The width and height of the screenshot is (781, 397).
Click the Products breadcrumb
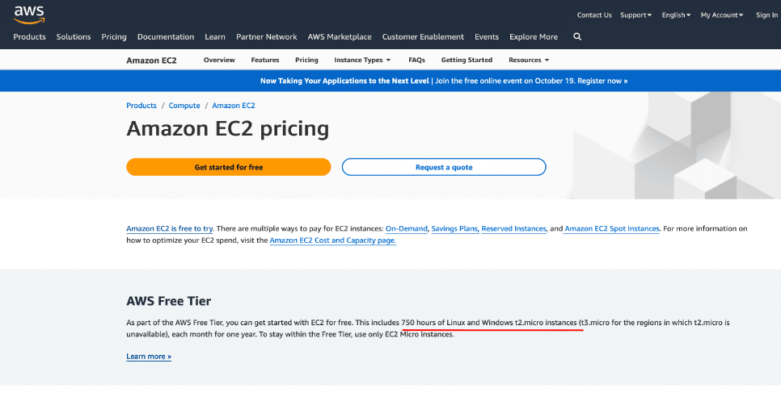[141, 106]
